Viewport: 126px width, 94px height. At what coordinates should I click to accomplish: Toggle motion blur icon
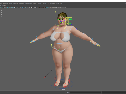[21, 7]
